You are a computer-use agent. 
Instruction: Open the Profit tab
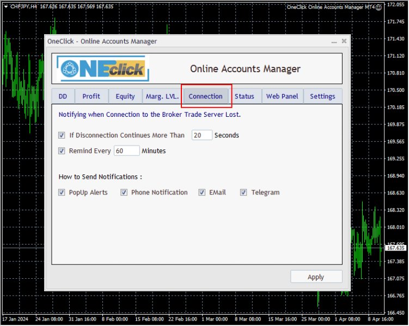(x=91, y=96)
